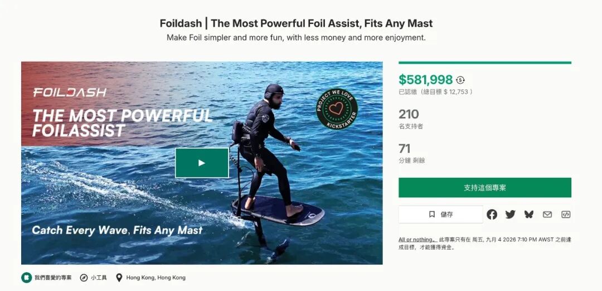Screen dimensions: 602x291
Task: Click location pin icon for Hong Kong
Action: (x=119, y=278)
